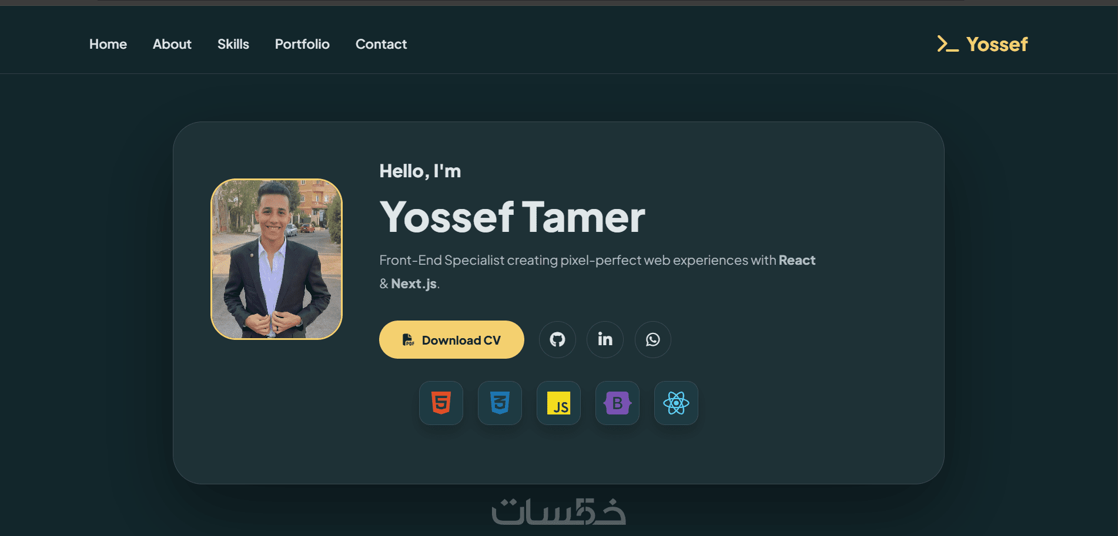Select the CSS3 skill icon
Viewport: 1118px width, 536px height.
[500, 403]
